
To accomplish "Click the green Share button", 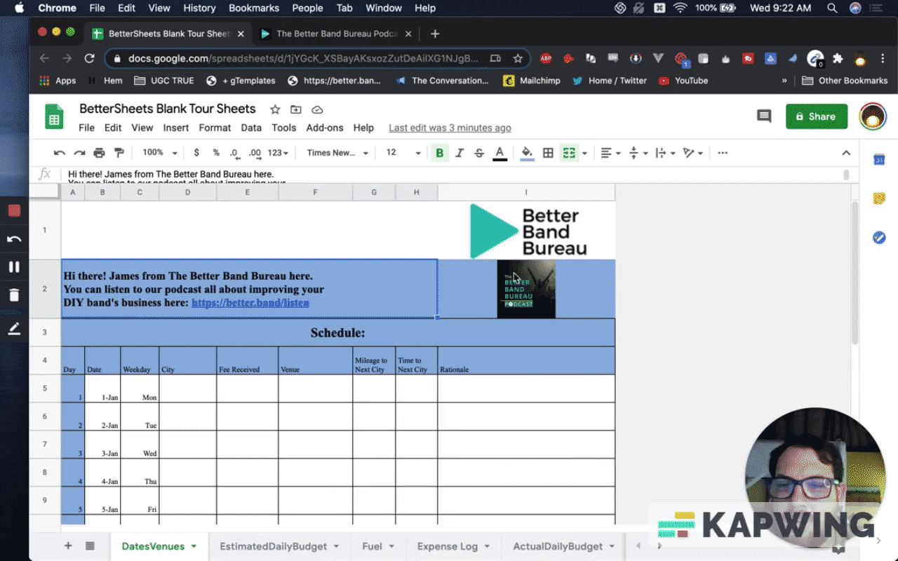I will (817, 116).
